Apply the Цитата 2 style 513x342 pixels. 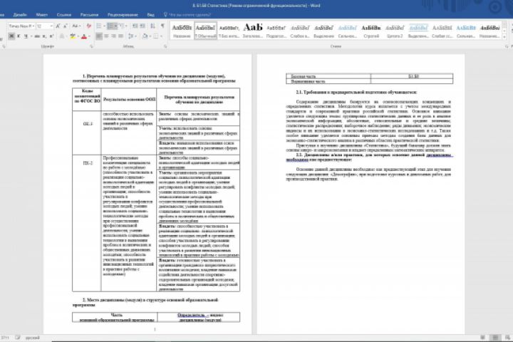(x=395, y=31)
